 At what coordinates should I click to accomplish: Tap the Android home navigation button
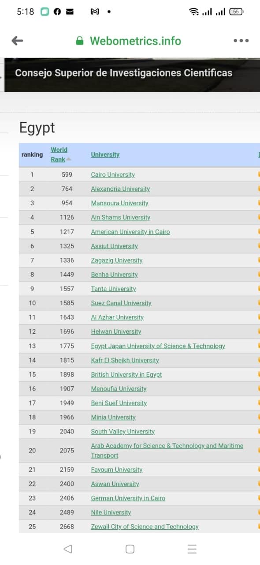pos(130,549)
